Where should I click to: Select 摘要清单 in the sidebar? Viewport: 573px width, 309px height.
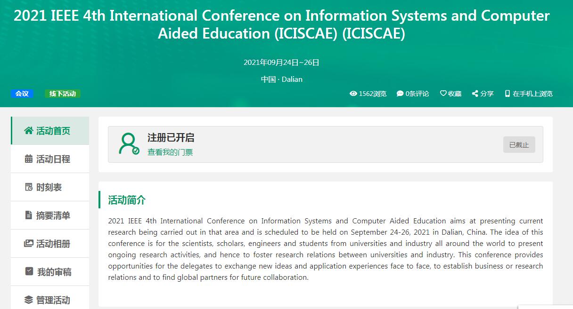pyautogui.click(x=53, y=215)
